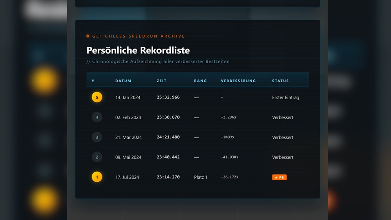Viewport: 391px width, 220px height.
Task: Click Verbessert status in the 02. Feb 2024 row
Action: [283, 117]
